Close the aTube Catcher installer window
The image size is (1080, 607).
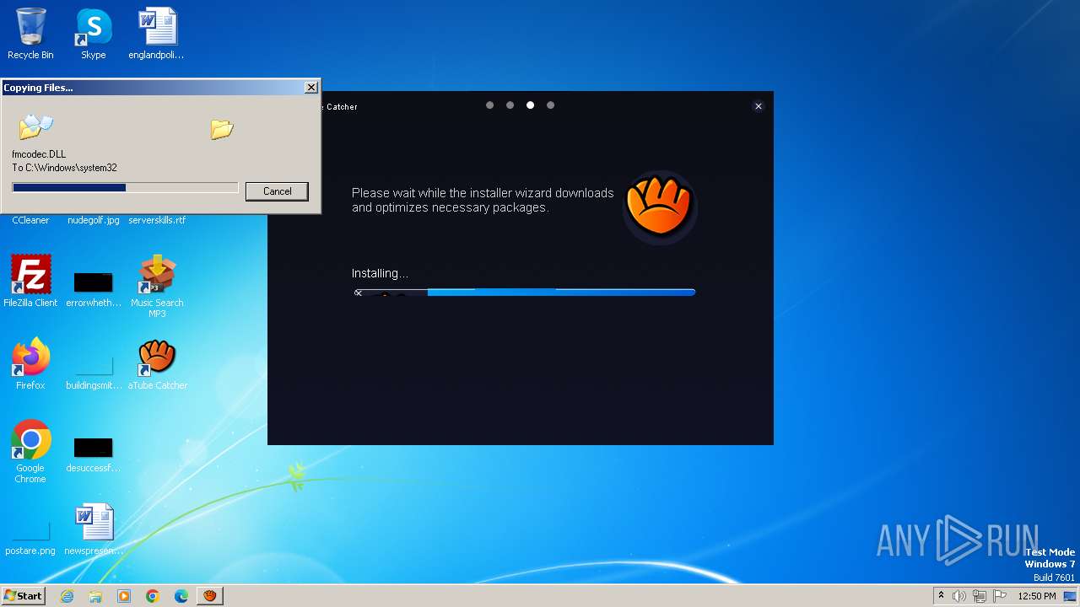point(758,106)
